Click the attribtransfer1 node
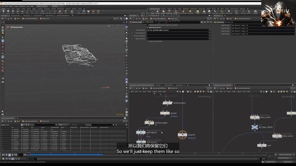 (167, 103)
